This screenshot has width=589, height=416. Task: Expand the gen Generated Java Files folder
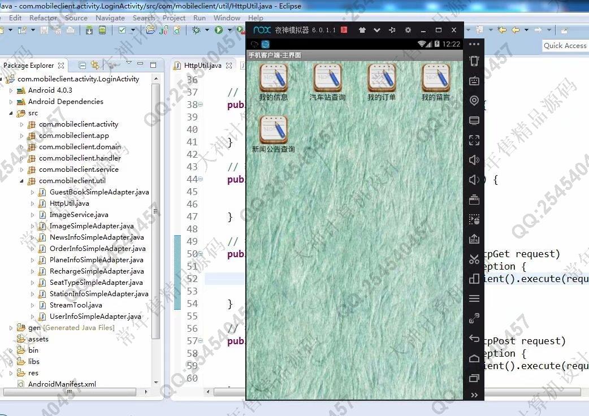[x=11, y=328]
